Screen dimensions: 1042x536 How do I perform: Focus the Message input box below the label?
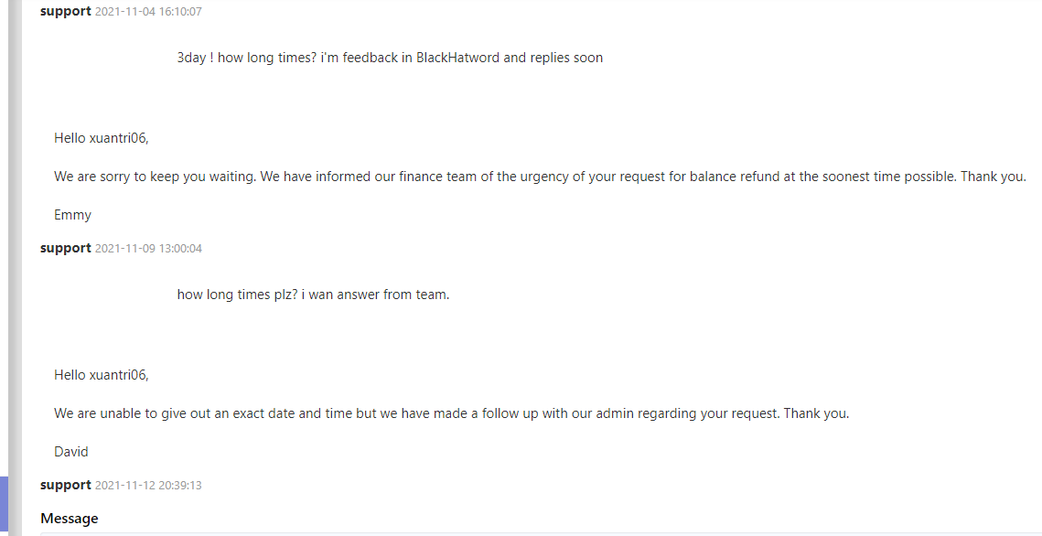pyautogui.click(x=541, y=533)
